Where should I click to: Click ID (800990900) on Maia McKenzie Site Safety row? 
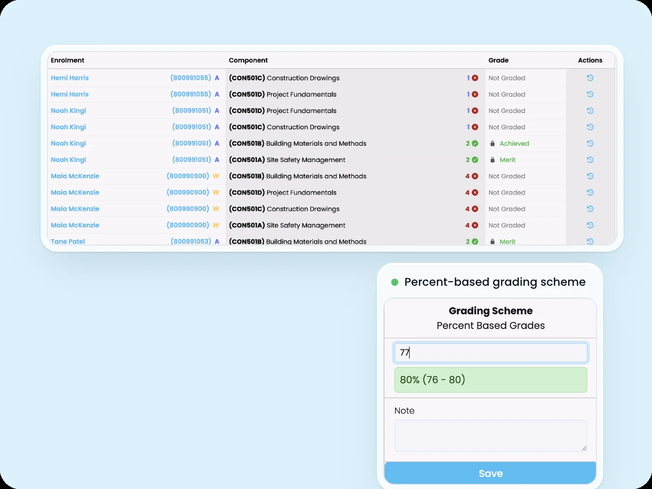[188, 225]
